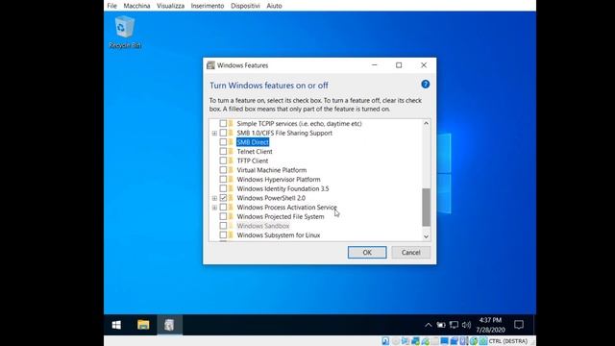Open the Action Center notification icon
Viewport: 615px width, 346px height.
pos(519,325)
